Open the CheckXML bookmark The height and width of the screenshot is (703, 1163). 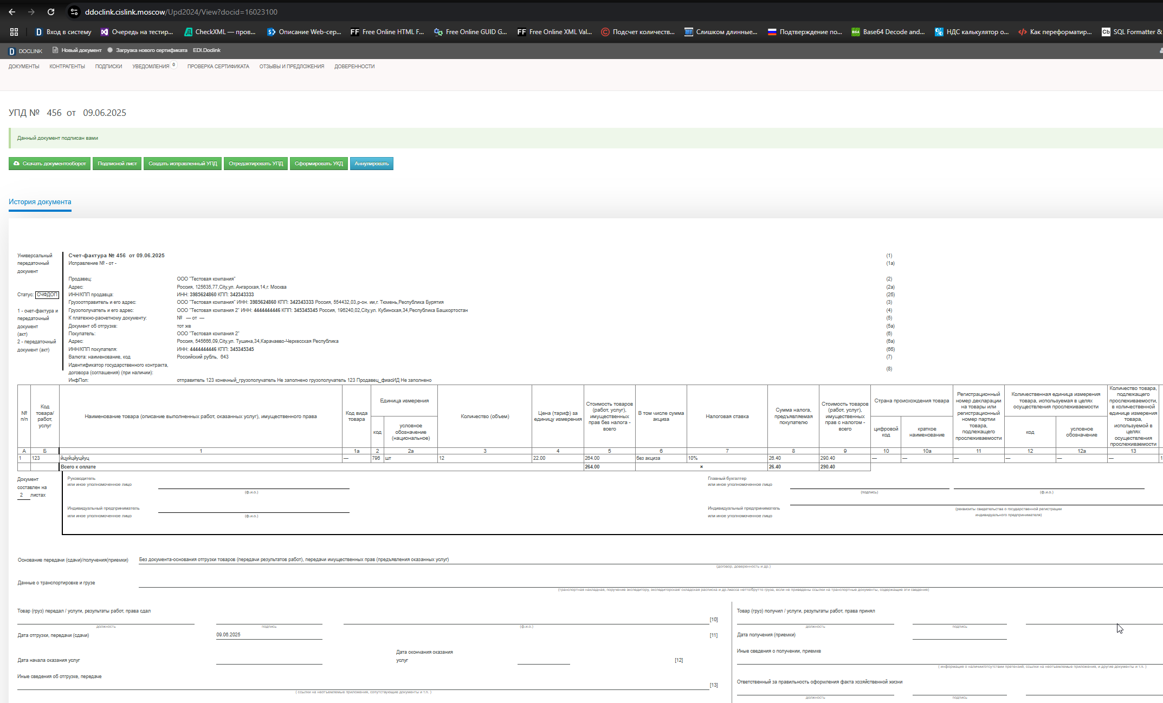coord(219,32)
